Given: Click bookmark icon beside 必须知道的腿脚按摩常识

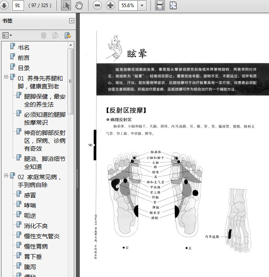Looking at the screenshot, I should (19, 113).
